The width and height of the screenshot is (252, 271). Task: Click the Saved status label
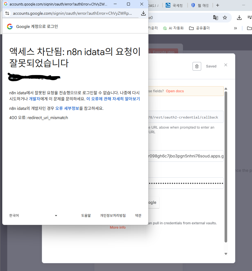coord(211,66)
